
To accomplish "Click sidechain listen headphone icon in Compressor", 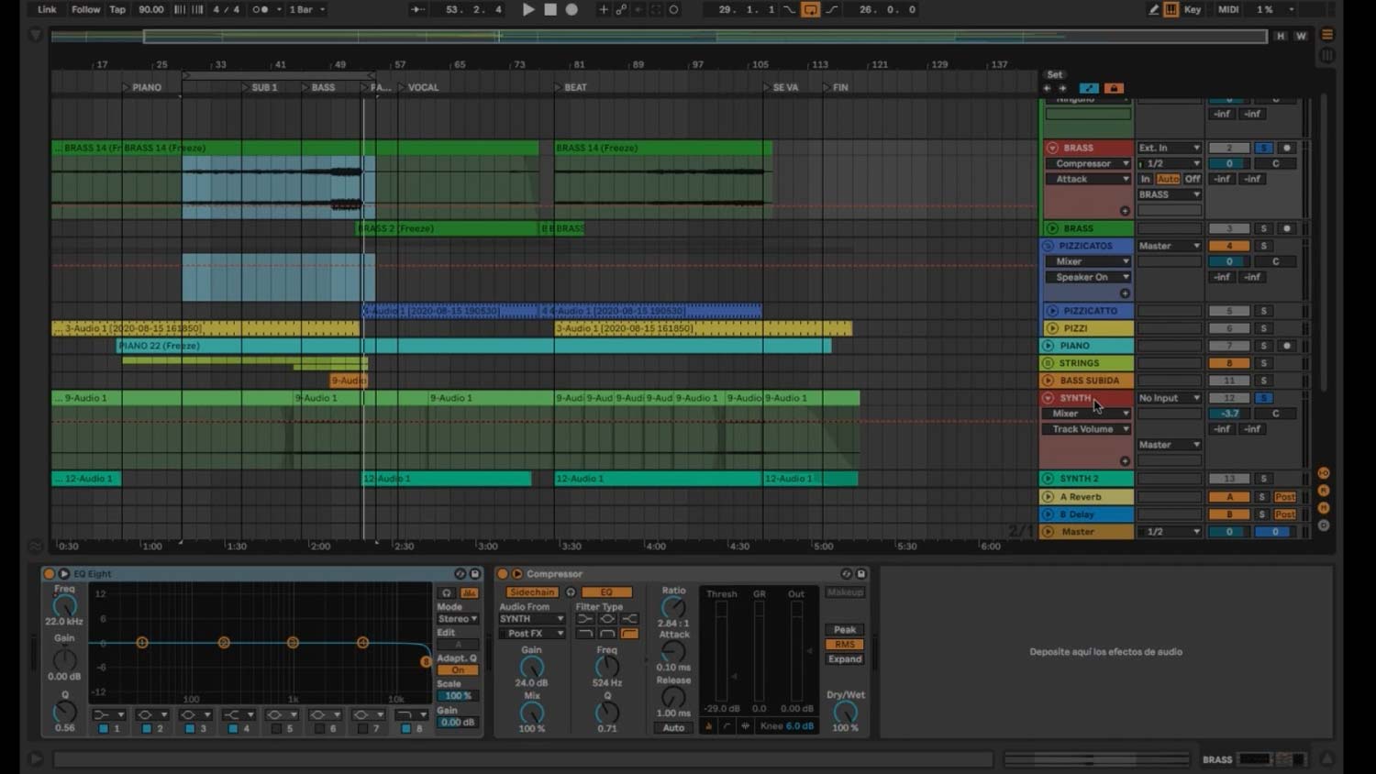I will point(571,592).
